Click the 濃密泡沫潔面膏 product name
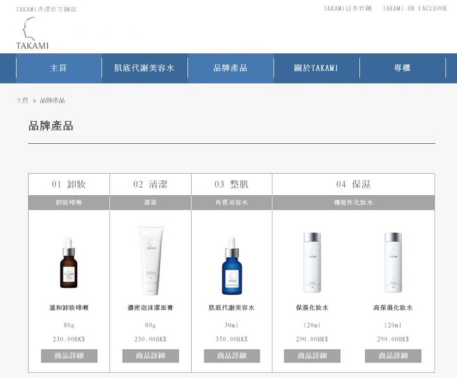Viewport: 457px width, 379px height. pos(150,307)
